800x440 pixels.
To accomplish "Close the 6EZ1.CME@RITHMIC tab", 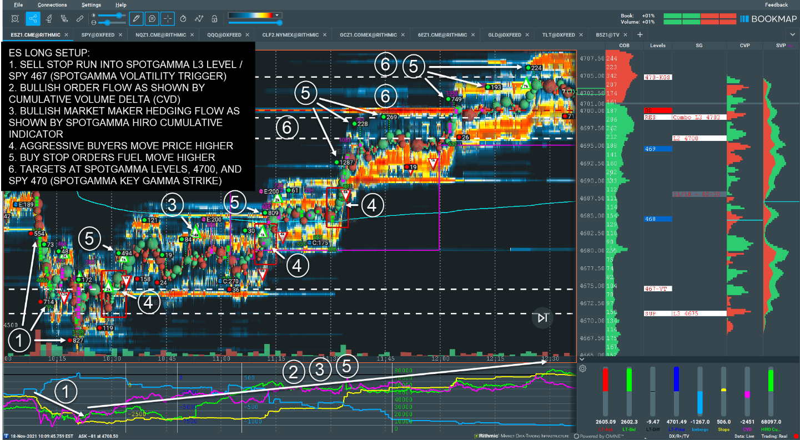I will (x=474, y=35).
